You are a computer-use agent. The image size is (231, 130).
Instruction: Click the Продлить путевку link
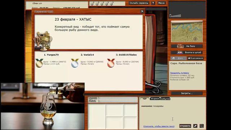179,73
